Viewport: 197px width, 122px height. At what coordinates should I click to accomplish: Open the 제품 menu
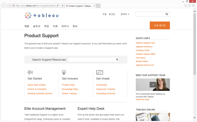[27, 26]
